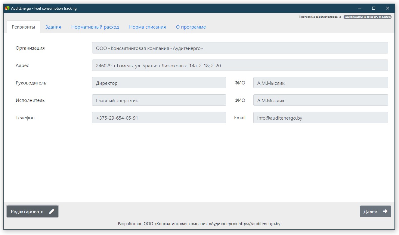The width and height of the screenshot is (399, 235).
Task: Go to the О программе tab
Action: [x=191, y=27]
